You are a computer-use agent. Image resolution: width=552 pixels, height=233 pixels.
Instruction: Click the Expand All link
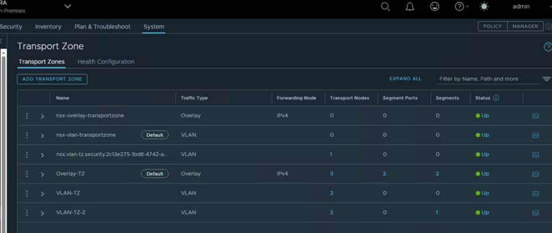[405, 79]
